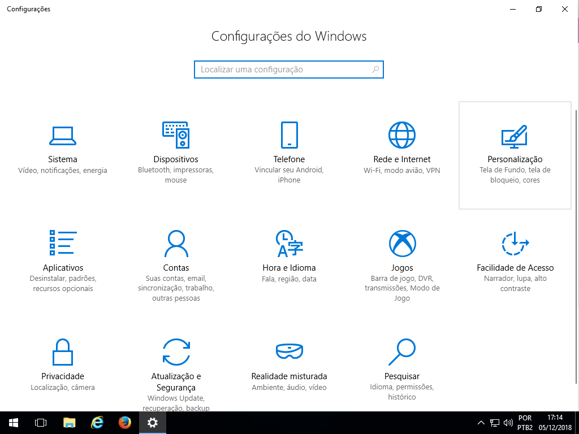Viewport: 579px width, 434px height.
Task: Open Dispositivos settings icon
Action: pos(176,135)
